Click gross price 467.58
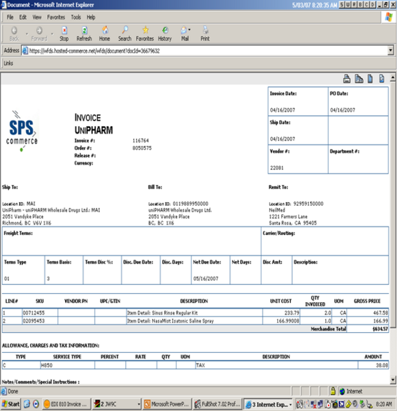 pos(381,313)
